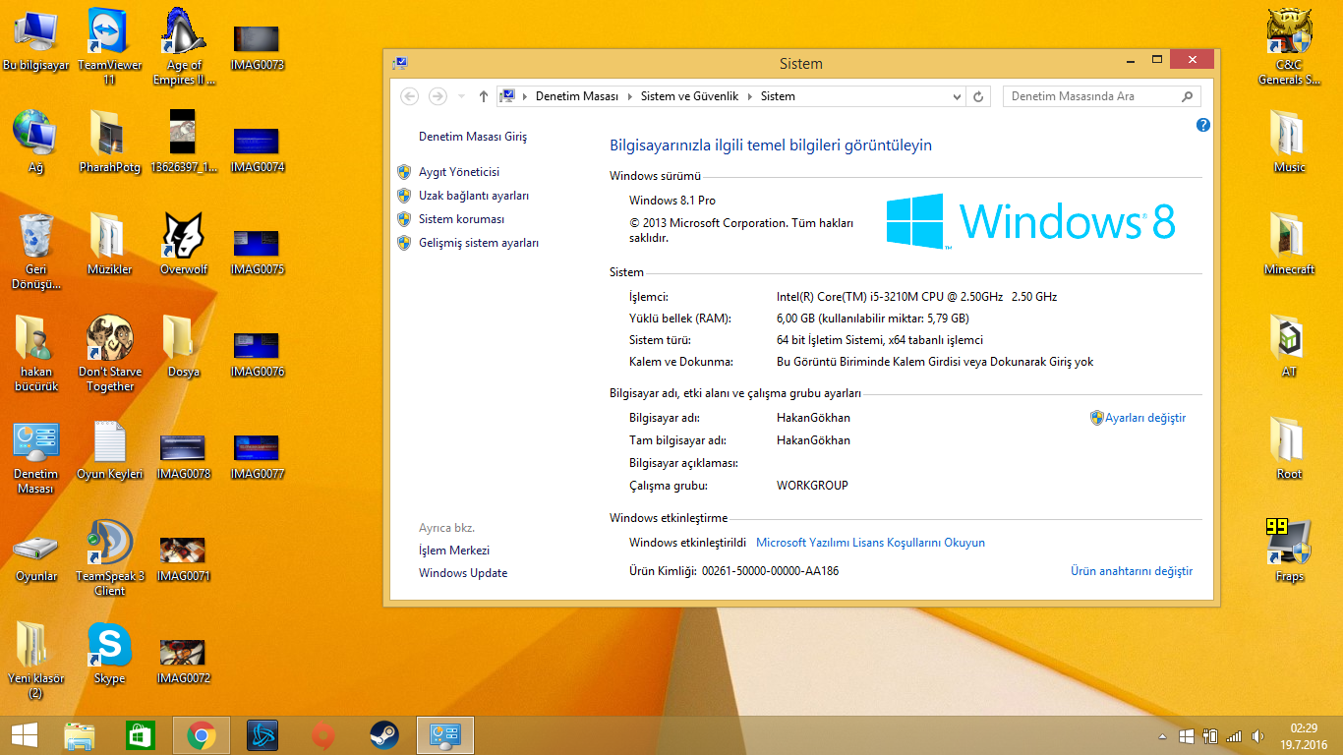
Task: Select Denetim Masası desktop icon
Action: (x=36, y=457)
